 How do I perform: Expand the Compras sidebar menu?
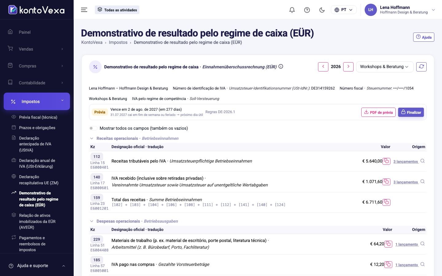pos(37,66)
